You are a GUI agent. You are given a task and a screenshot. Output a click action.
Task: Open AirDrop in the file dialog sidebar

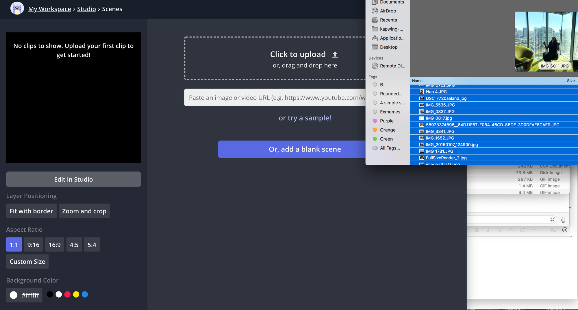[384, 11]
